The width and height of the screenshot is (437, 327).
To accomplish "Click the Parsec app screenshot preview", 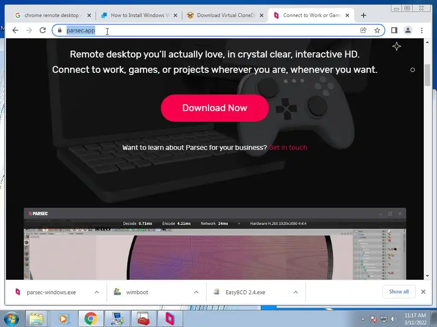I will [x=215, y=244].
